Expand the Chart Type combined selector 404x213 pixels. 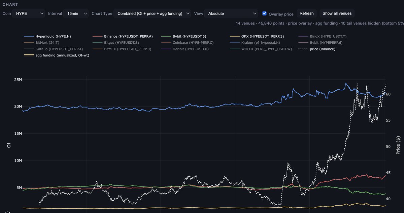point(152,13)
